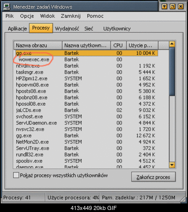Click the window resize grip corner
The height and width of the screenshot is (212, 188).
[x=182, y=199]
